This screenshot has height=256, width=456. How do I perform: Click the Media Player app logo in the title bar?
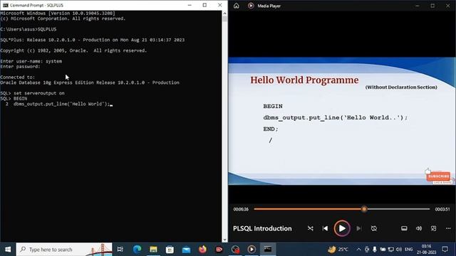(251, 6)
